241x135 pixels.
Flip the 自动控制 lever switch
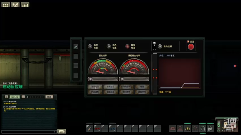pos(155,46)
